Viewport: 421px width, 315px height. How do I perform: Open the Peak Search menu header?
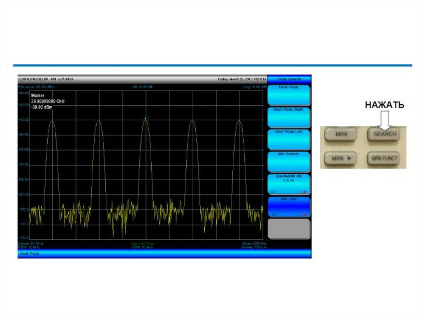289,79
